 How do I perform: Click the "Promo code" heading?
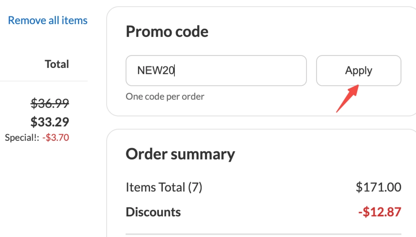[167, 31]
